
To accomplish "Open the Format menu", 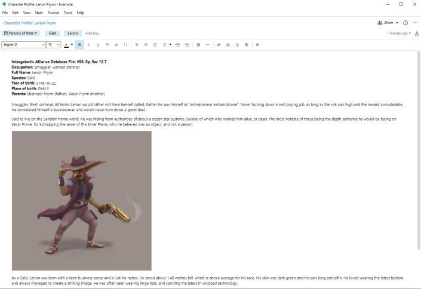I will (53, 13).
